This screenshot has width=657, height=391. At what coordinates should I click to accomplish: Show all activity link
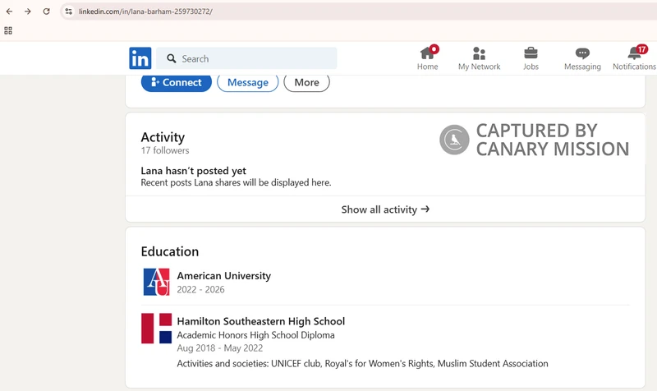(x=385, y=209)
